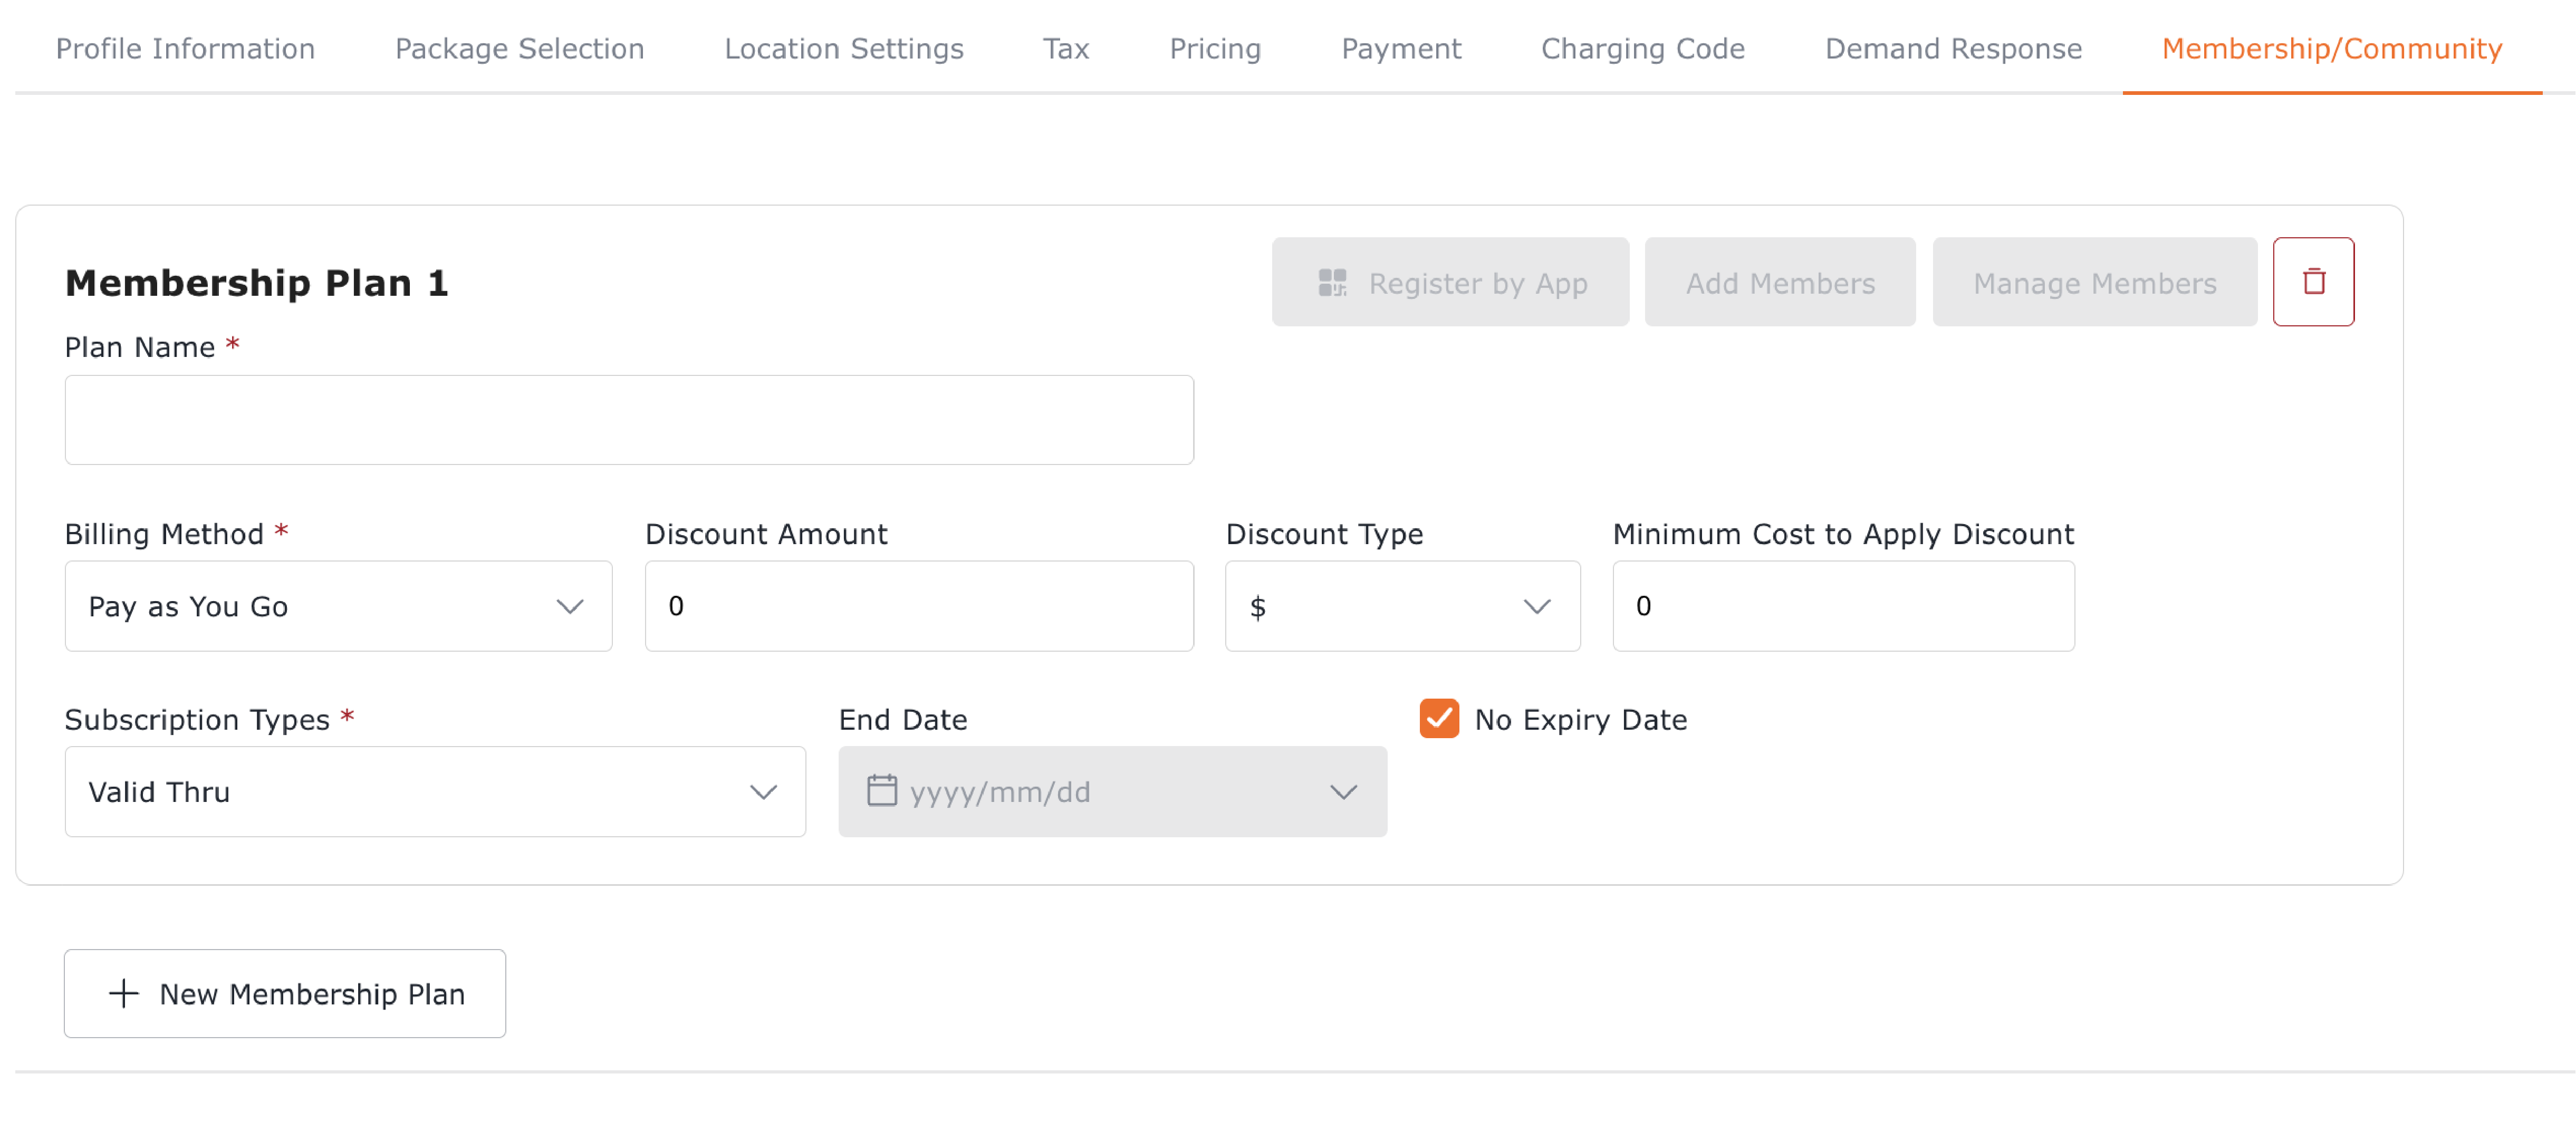Screen dimensions: 2576x1122
Task: Click the New Membership Plan button
Action: pyautogui.click(x=285, y=994)
